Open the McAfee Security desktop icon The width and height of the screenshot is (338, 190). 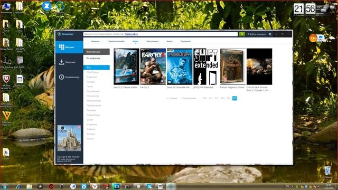pos(6,82)
